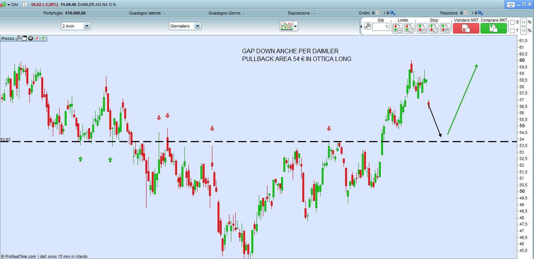Click the Qtà quantity input field

coord(381,27)
